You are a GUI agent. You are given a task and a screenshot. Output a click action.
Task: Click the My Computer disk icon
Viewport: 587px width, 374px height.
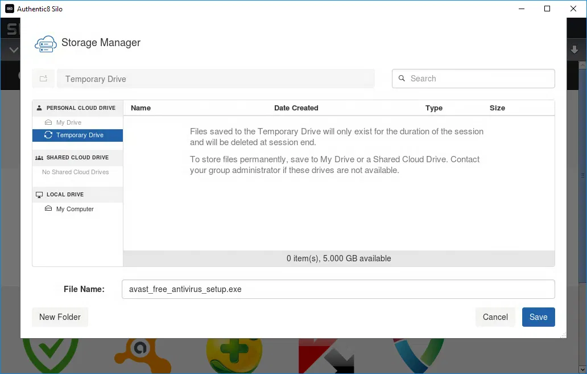point(48,209)
